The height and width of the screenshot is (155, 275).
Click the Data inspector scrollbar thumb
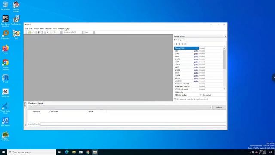tap(224, 59)
